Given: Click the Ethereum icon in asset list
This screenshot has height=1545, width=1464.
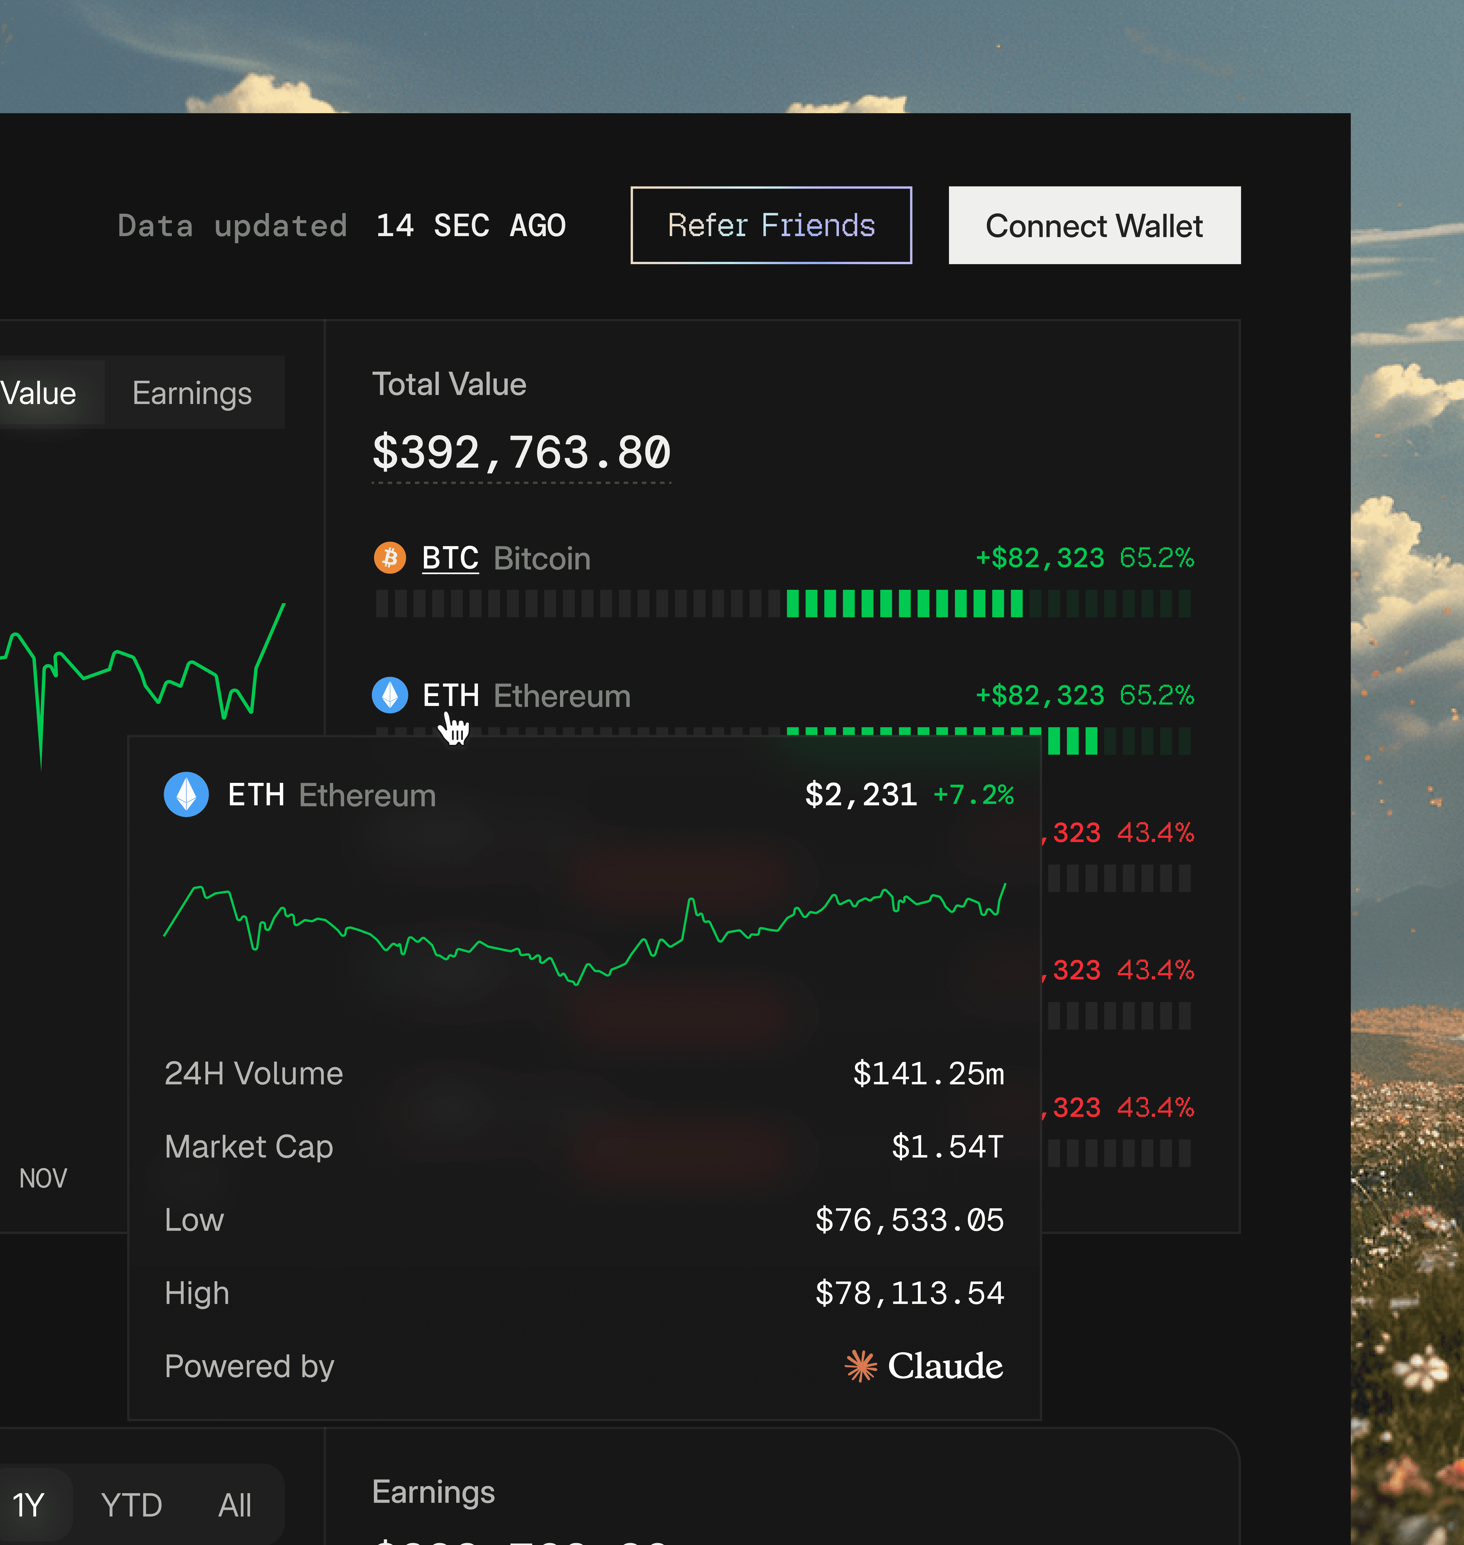Looking at the screenshot, I should pyautogui.click(x=389, y=695).
